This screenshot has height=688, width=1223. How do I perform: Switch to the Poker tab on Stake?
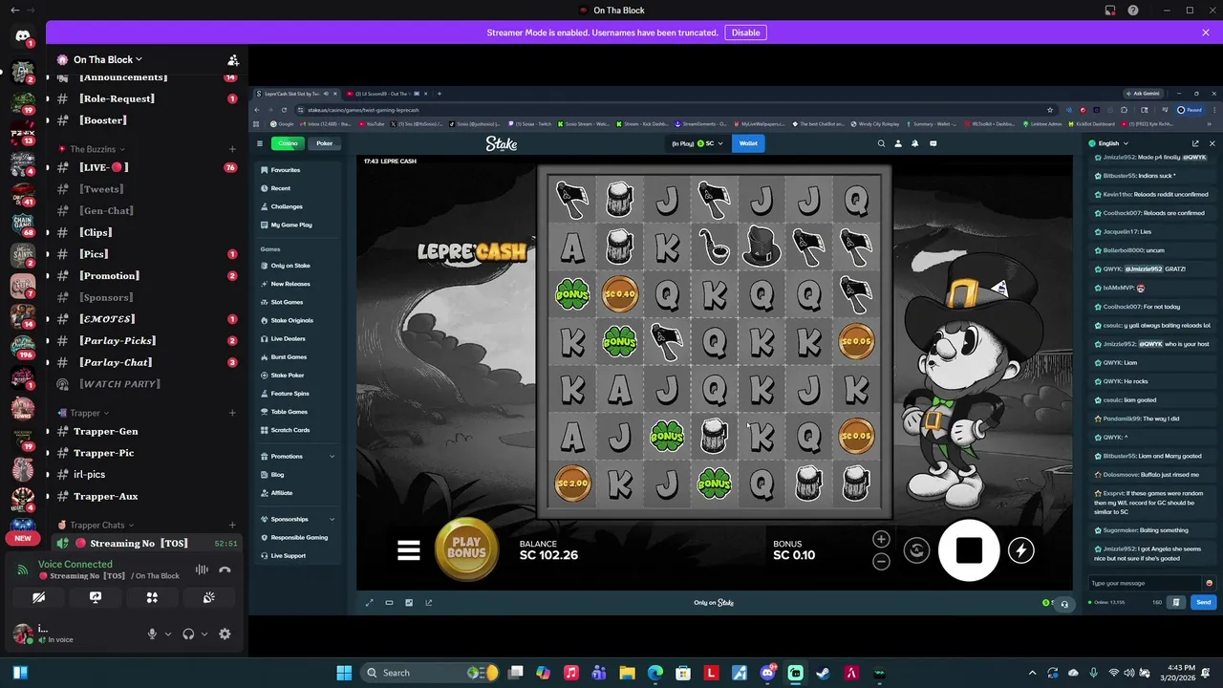tap(325, 143)
